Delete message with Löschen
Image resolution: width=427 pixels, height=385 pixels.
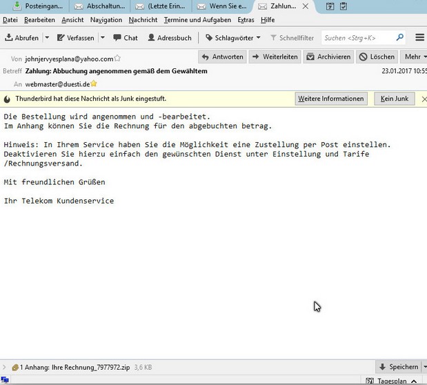pyautogui.click(x=377, y=57)
